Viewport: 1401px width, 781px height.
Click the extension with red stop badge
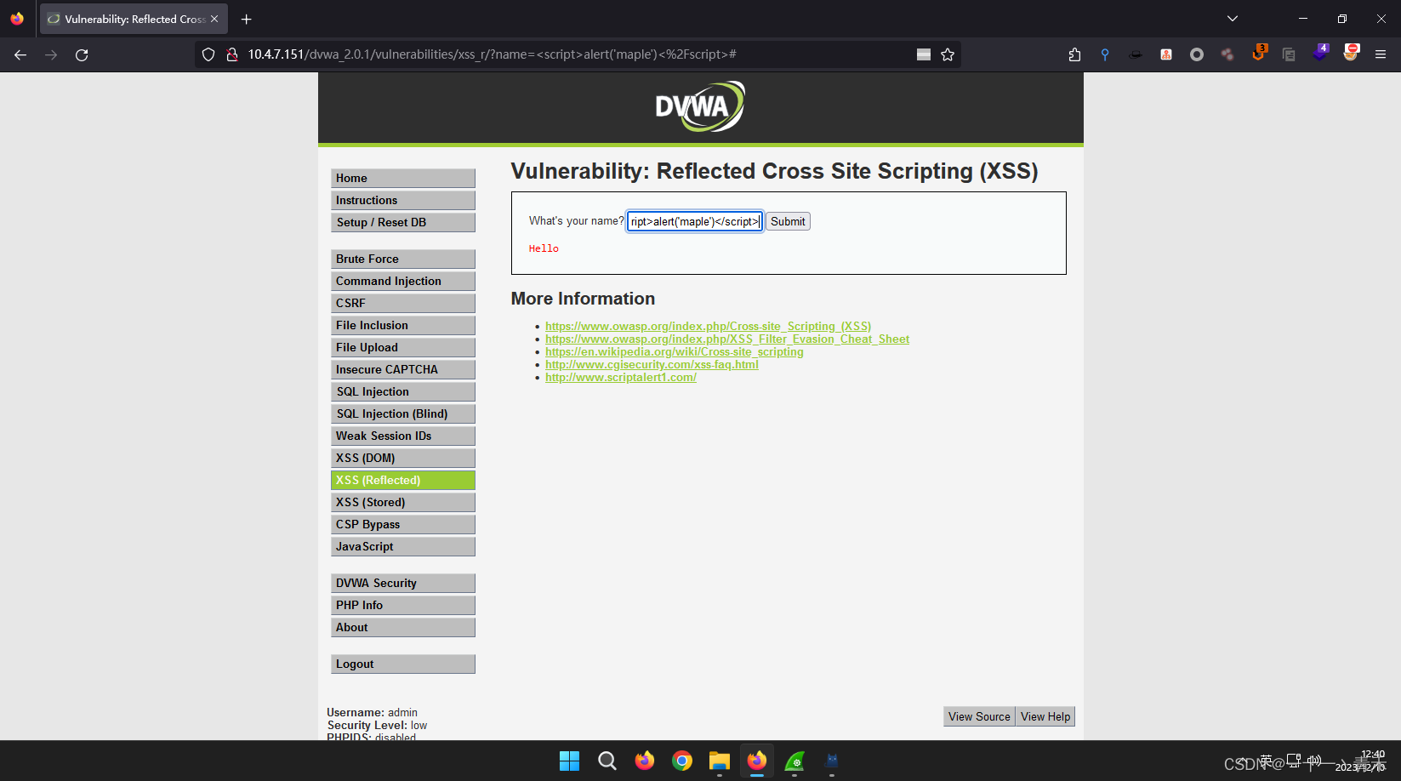point(1351,53)
